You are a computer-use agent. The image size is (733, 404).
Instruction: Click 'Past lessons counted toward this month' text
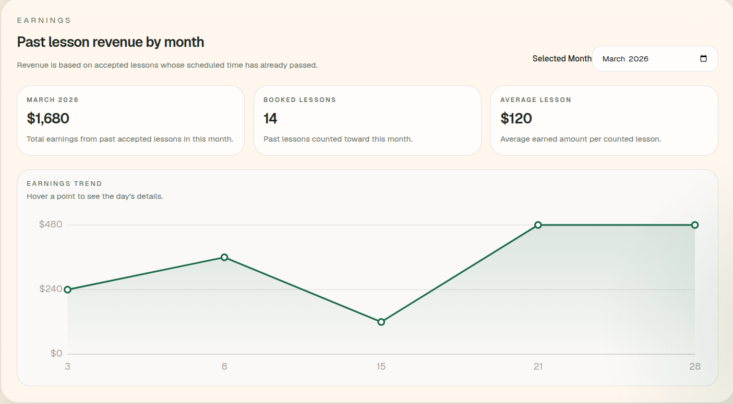click(x=338, y=140)
